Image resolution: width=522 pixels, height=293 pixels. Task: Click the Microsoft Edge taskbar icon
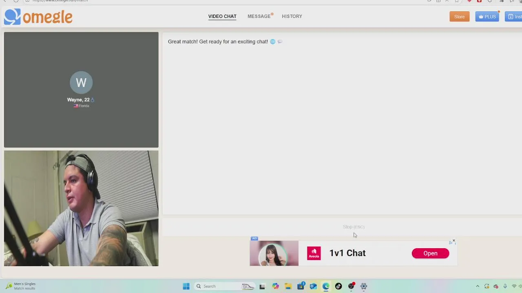point(326,286)
